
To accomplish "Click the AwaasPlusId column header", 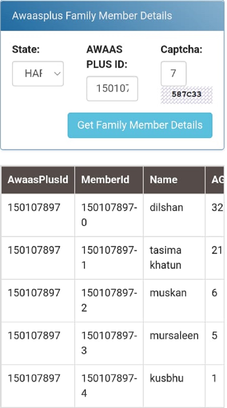I will pyautogui.click(x=38, y=180).
